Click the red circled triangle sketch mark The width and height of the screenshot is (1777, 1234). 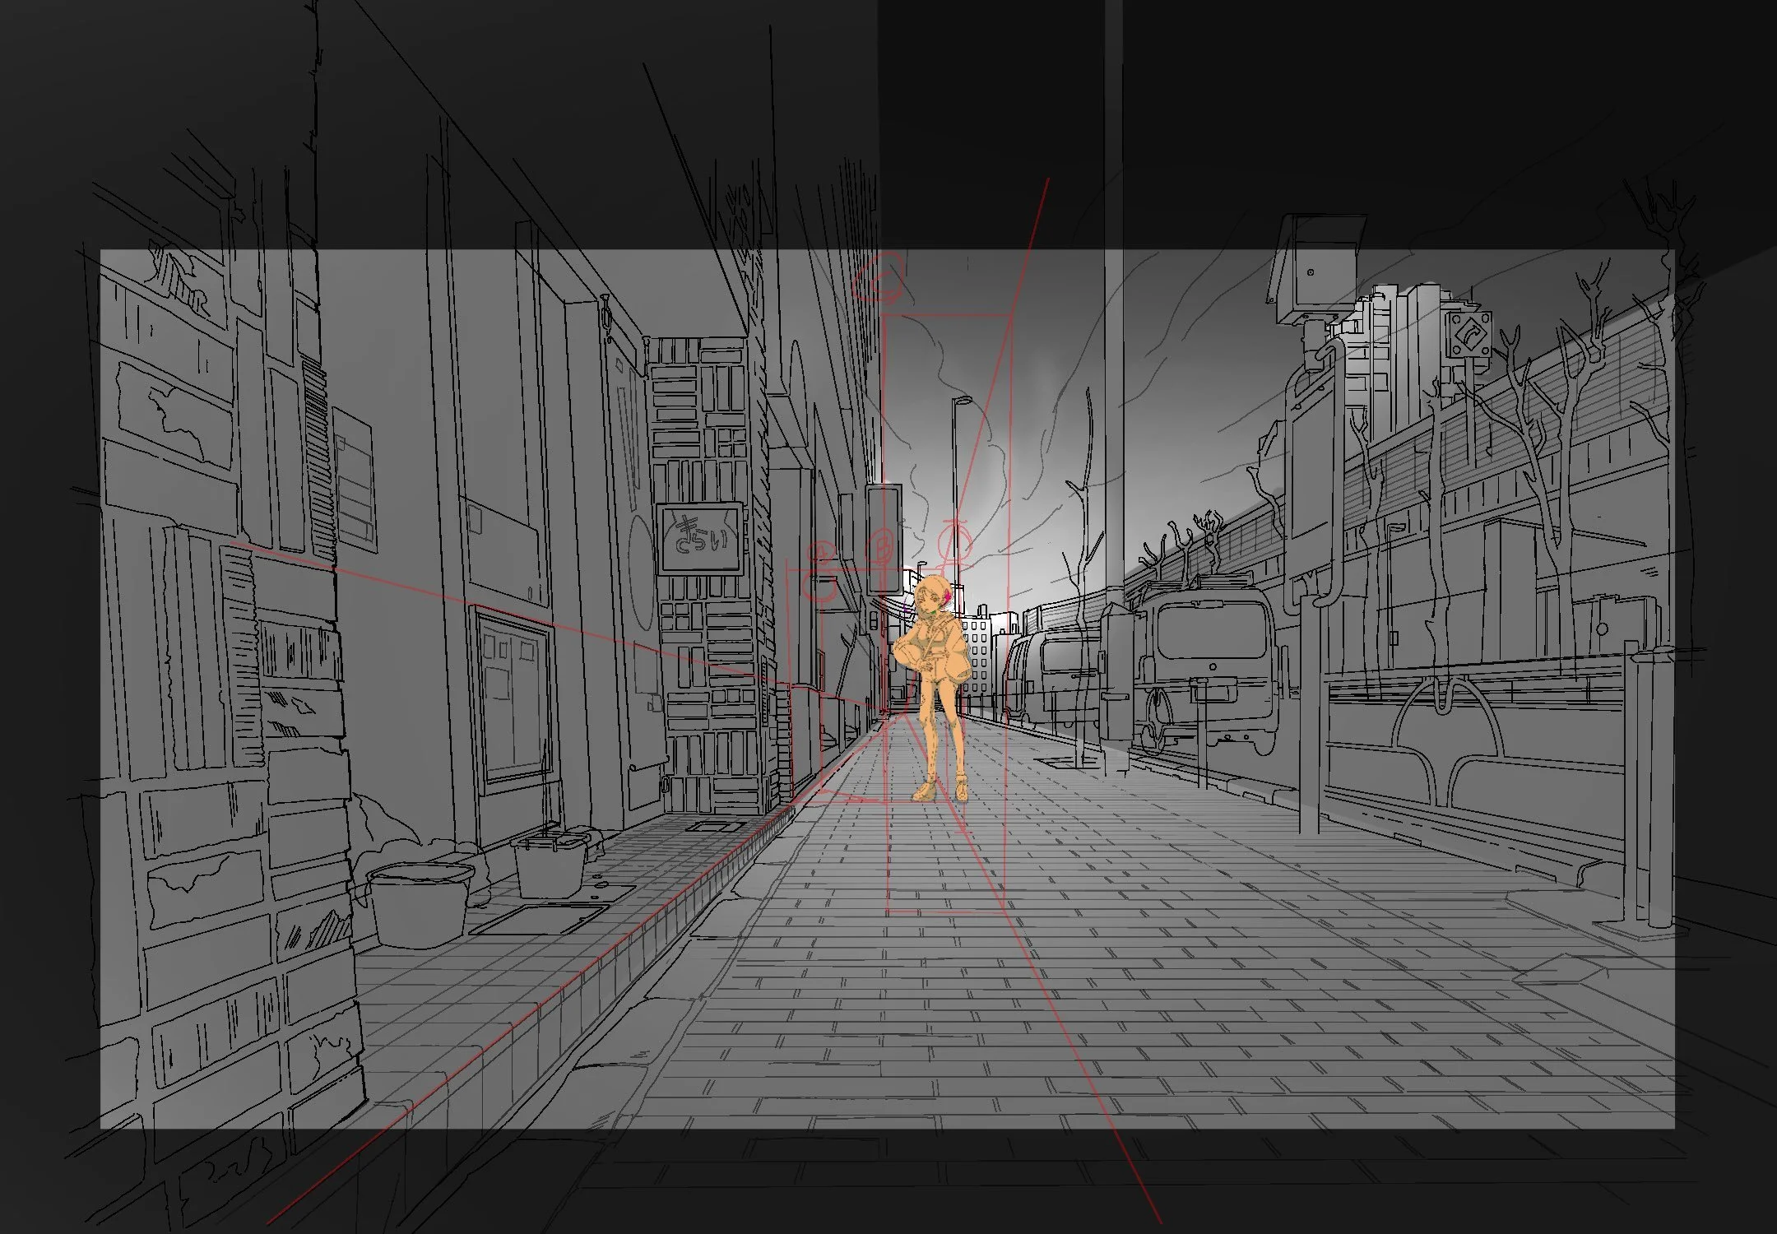pyautogui.click(x=954, y=540)
